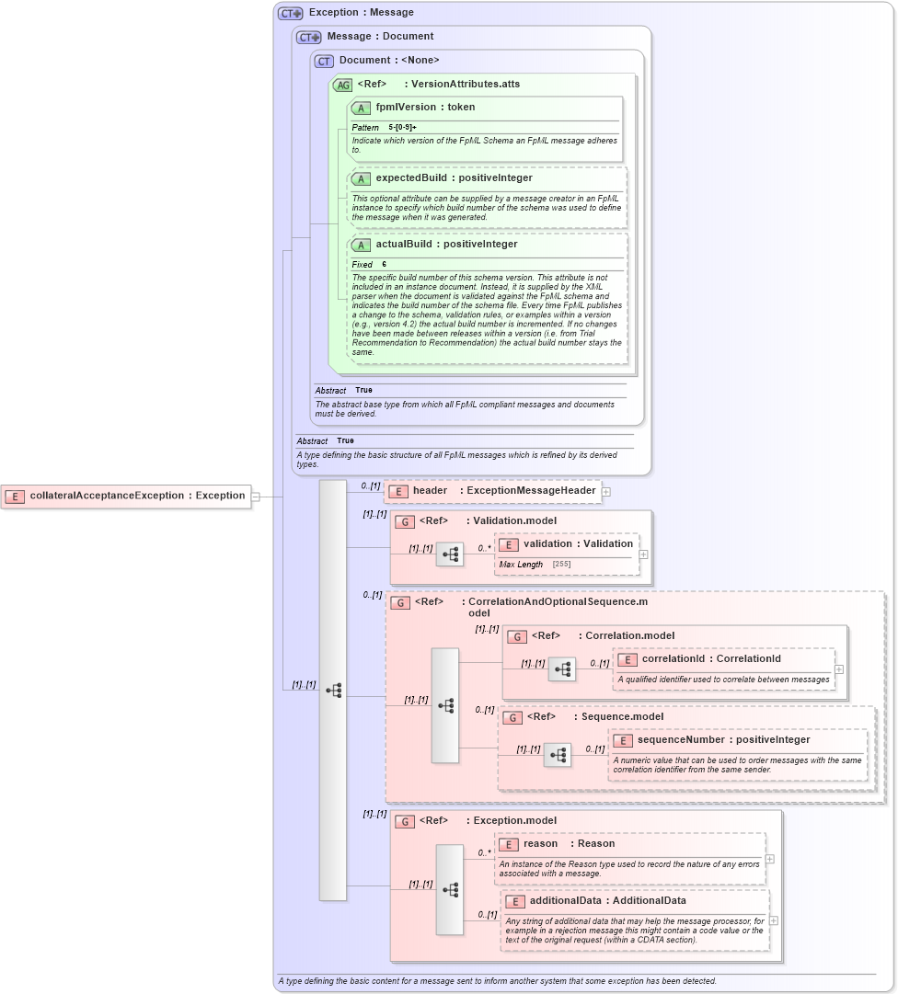
Task: Select the fpmlVersion : token label
Action: [x=425, y=108]
